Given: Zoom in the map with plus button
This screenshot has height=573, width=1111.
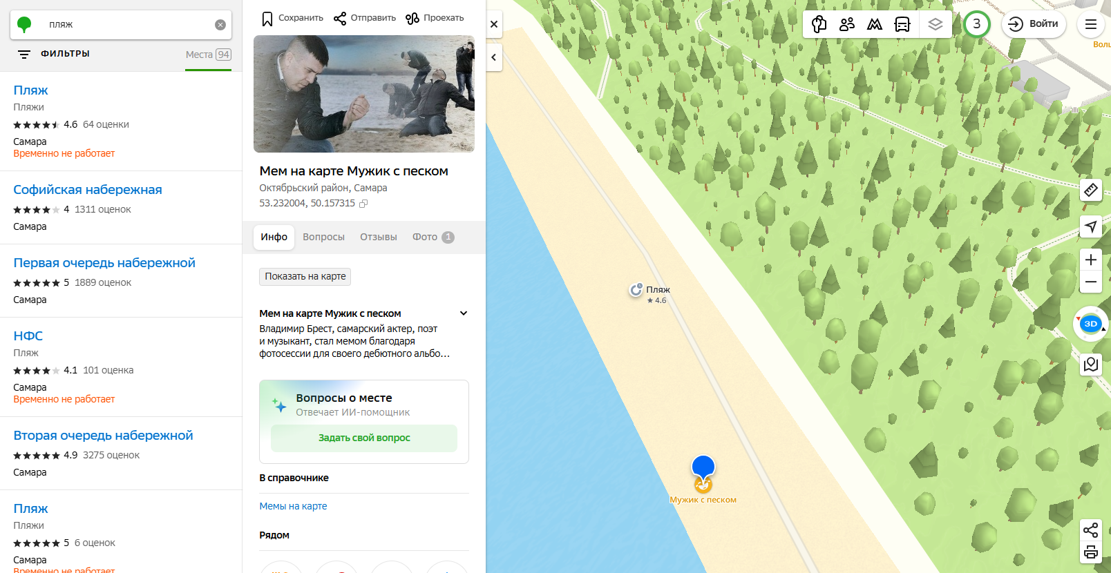Looking at the screenshot, I should tap(1090, 260).
